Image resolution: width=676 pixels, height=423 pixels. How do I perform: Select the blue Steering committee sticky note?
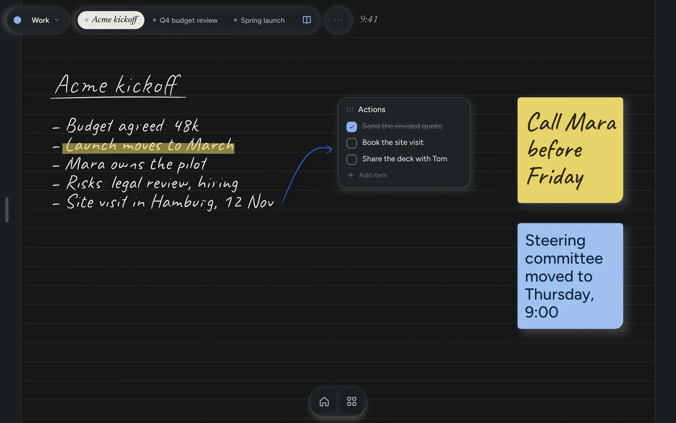coord(570,276)
